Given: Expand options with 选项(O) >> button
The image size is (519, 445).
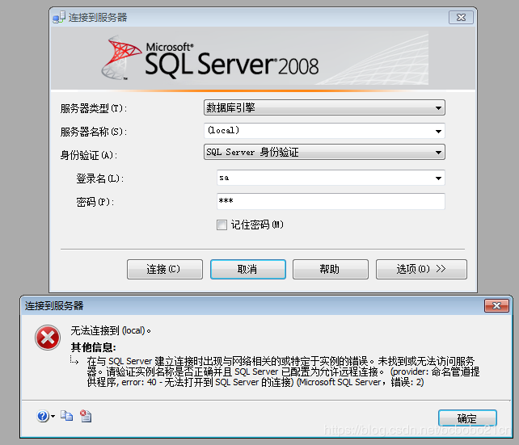Looking at the screenshot, I should (421, 269).
